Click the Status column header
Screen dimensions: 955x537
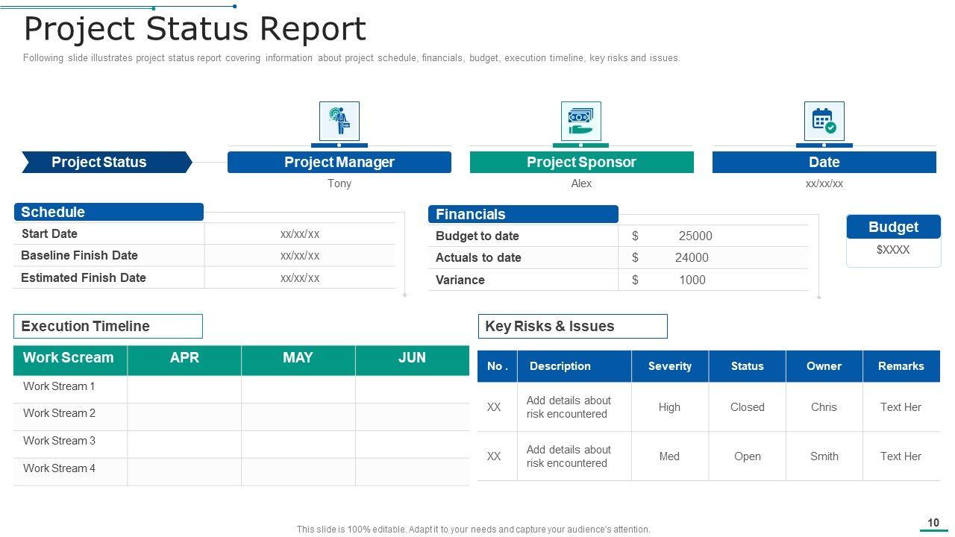[748, 366]
